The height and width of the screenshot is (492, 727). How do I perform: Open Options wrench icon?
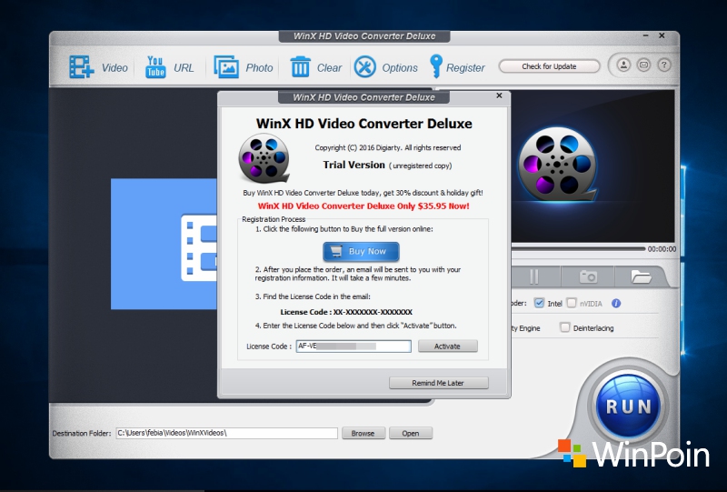(x=365, y=66)
